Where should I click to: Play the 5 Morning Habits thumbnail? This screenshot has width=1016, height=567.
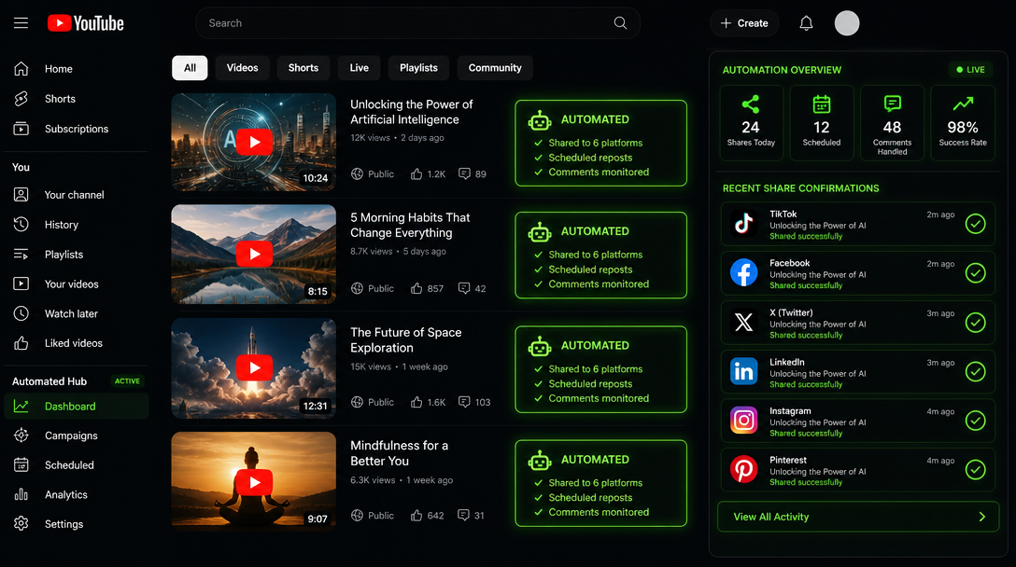pos(254,255)
